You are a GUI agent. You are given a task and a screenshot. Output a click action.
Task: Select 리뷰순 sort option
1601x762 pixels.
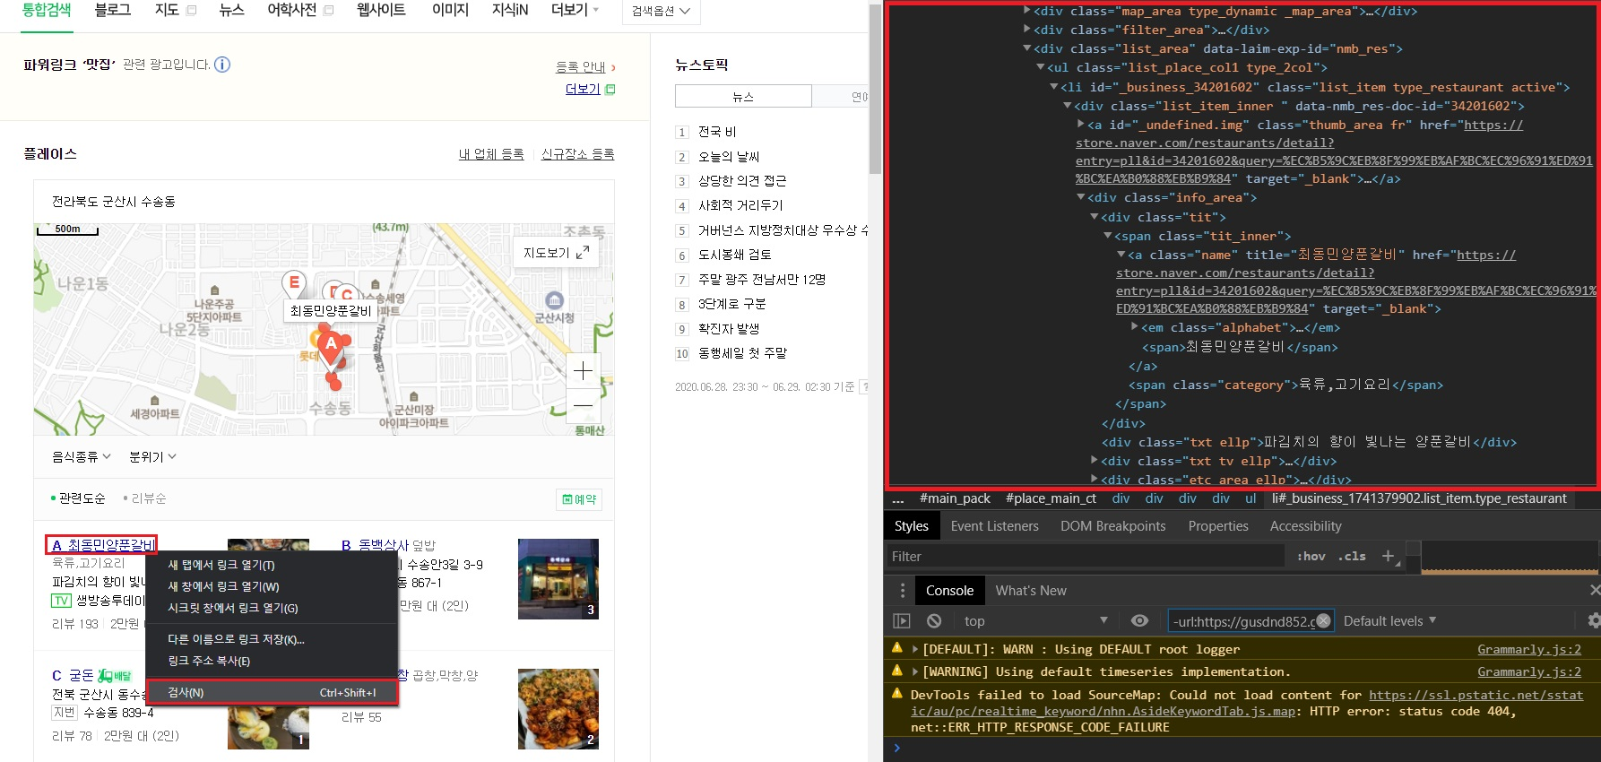tap(148, 498)
